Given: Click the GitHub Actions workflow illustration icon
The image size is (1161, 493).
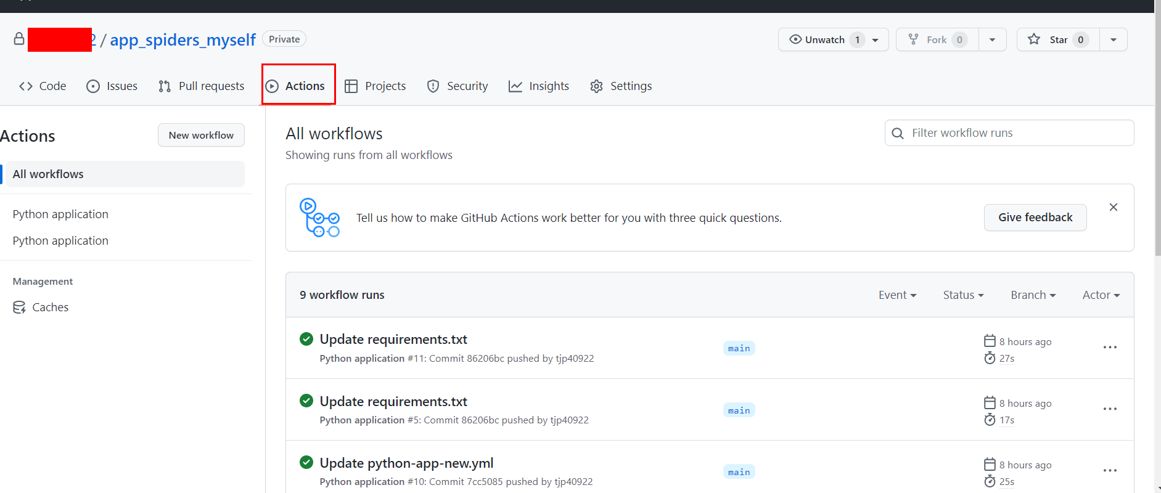Looking at the screenshot, I should (319, 218).
